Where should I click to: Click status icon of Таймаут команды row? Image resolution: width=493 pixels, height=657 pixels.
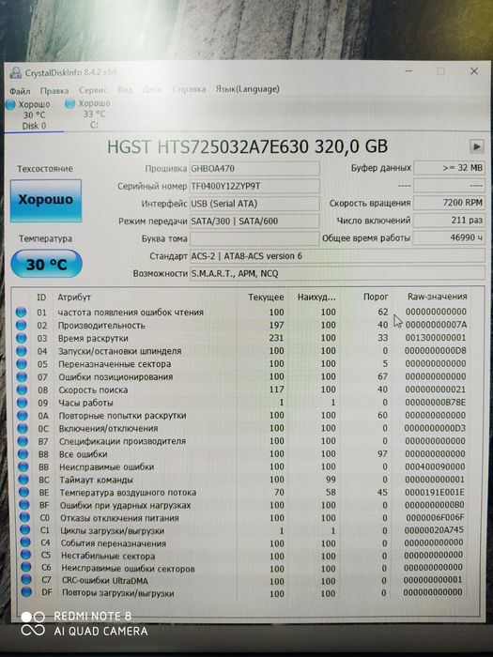click(x=23, y=480)
